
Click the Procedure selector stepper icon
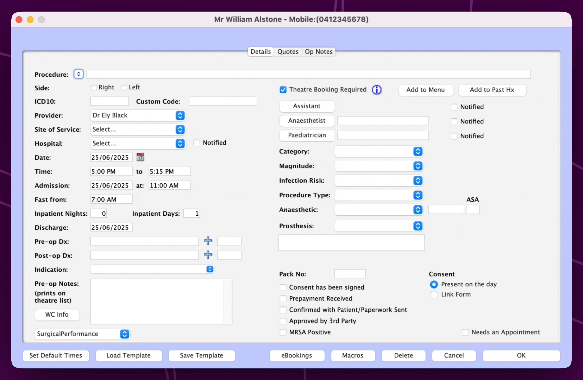(x=79, y=74)
